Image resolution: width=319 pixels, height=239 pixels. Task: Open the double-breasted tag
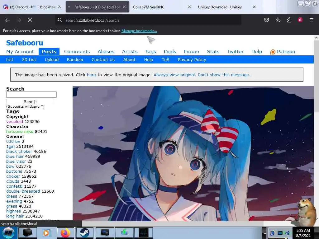click(23, 191)
